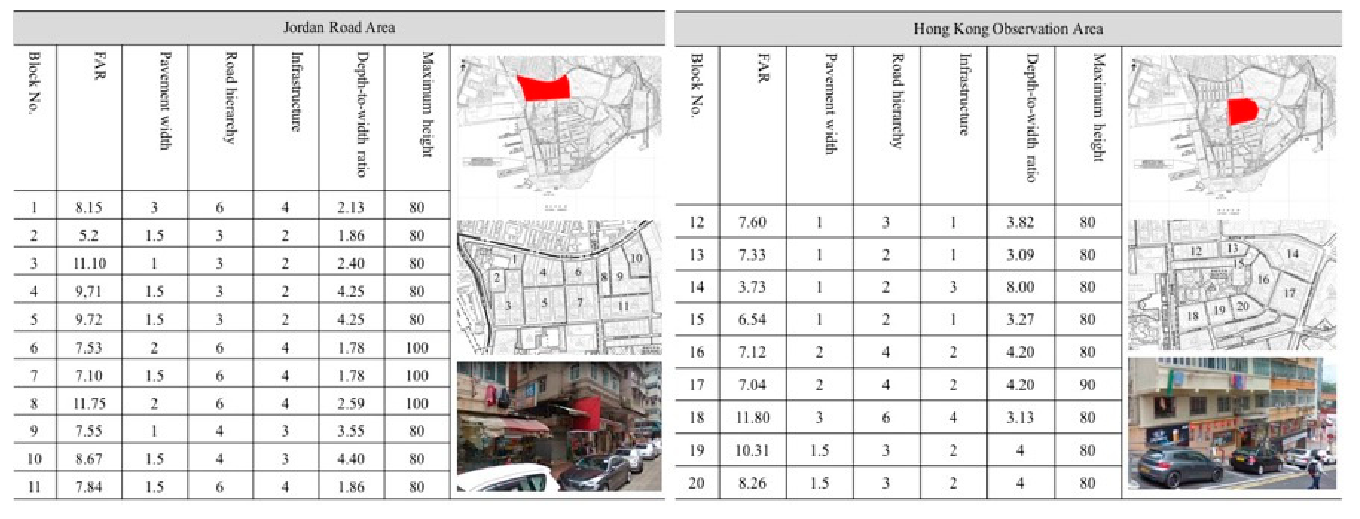Open the Observation Area street photo

[1231, 423]
